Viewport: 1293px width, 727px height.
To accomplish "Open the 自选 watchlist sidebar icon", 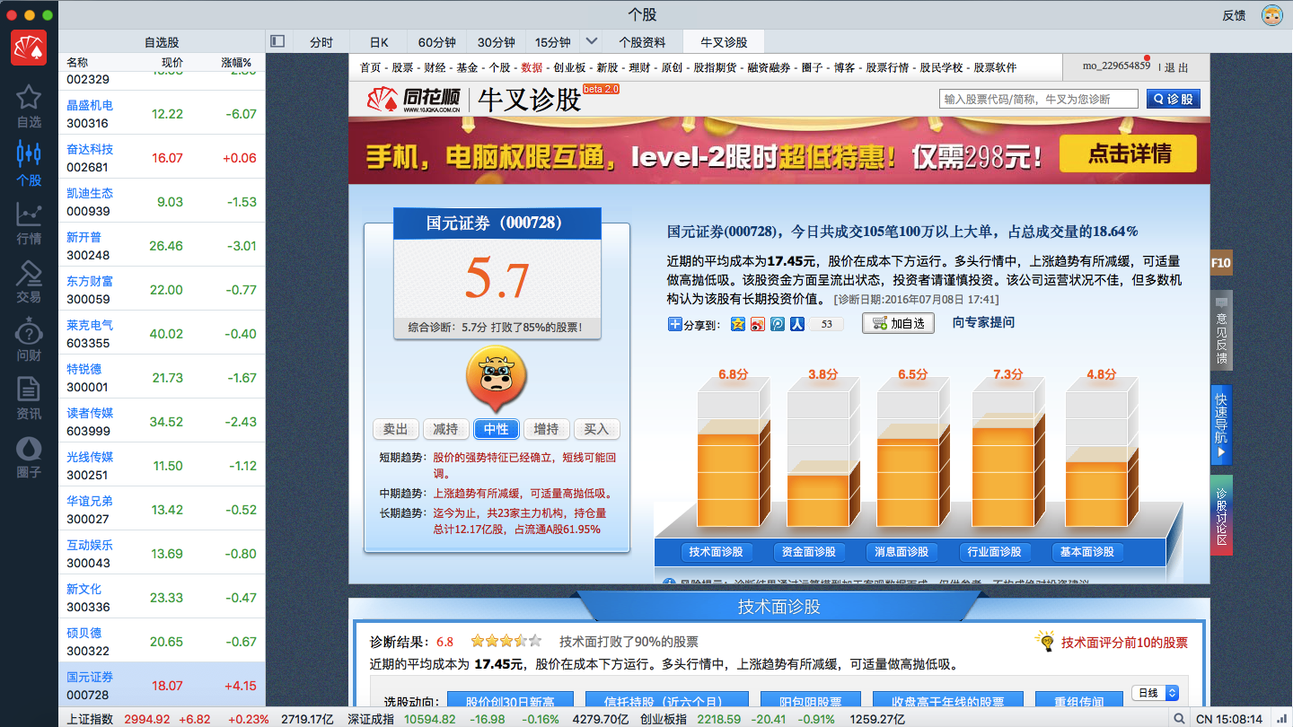I will tap(29, 107).
